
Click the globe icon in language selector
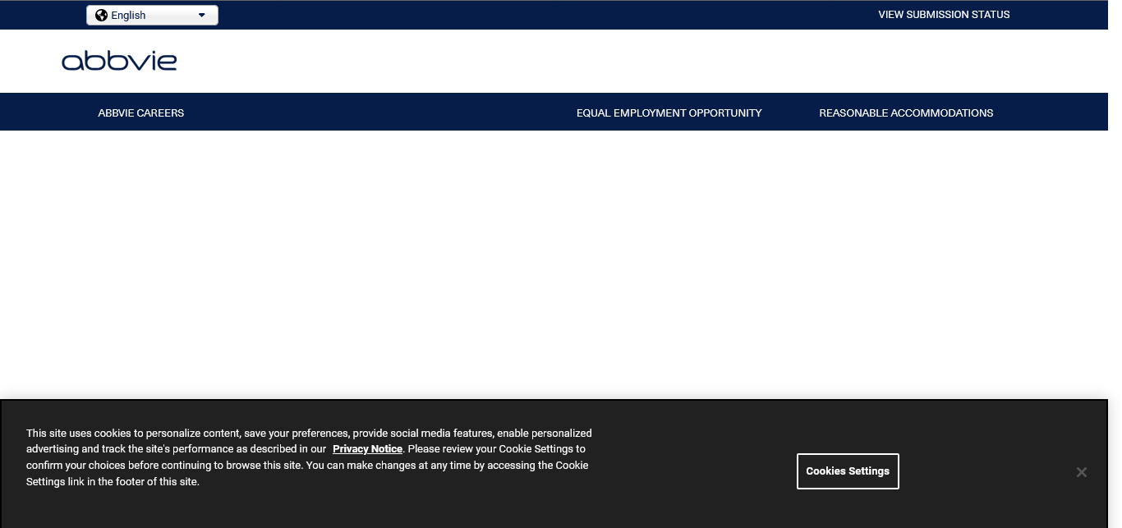(101, 15)
